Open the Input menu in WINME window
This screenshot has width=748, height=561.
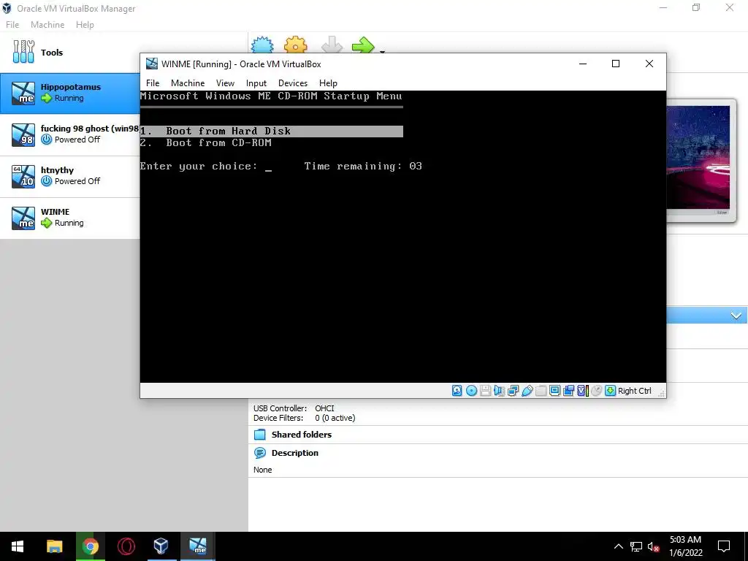coord(256,83)
